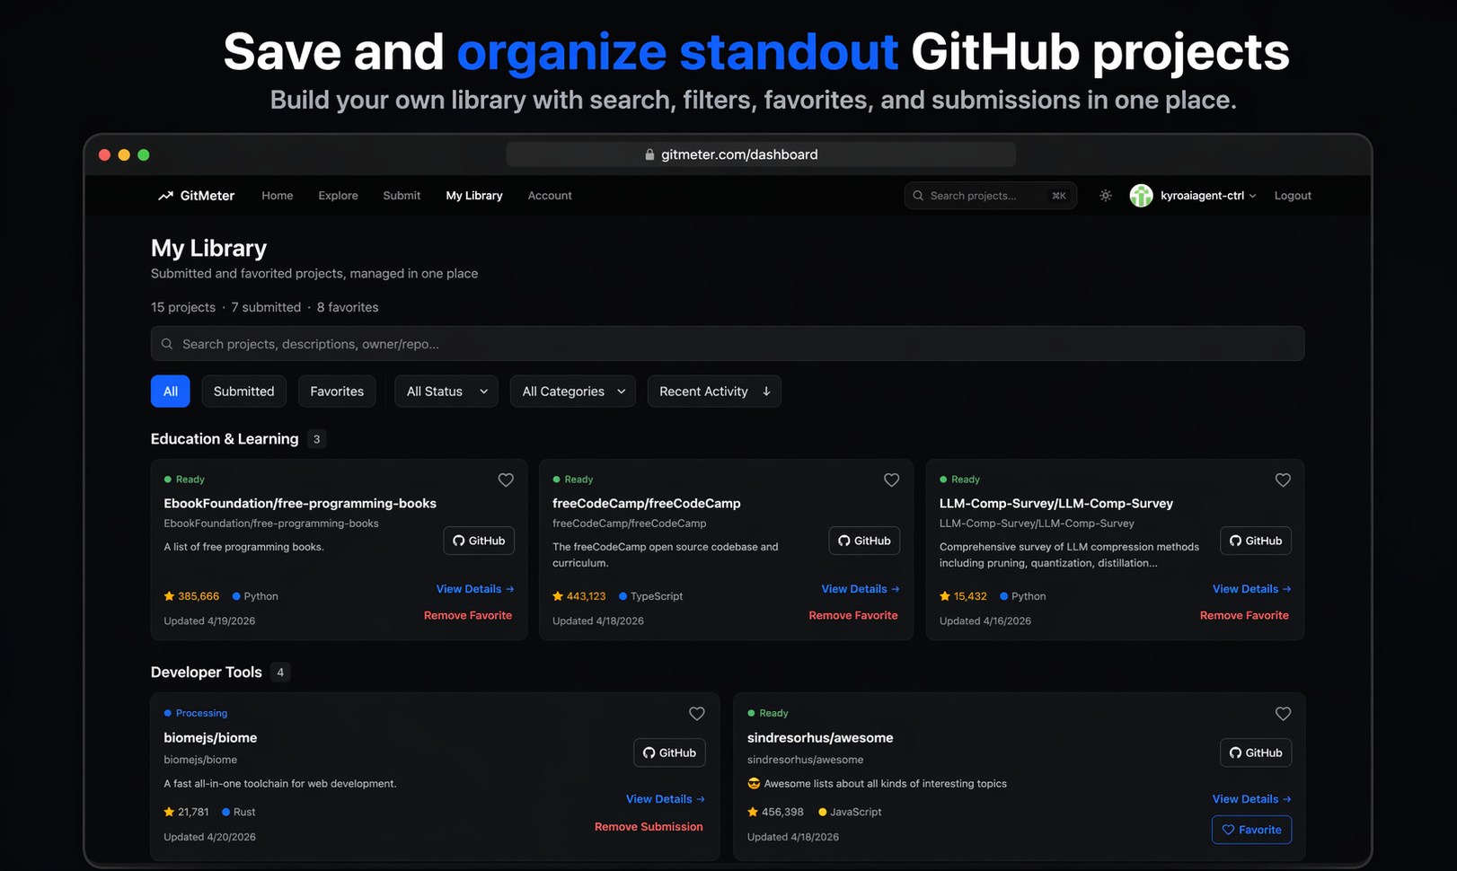The height and width of the screenshot is (871, 1457).
Task: Remove Submission on biomejs/biome card
Action: [649, 827]
